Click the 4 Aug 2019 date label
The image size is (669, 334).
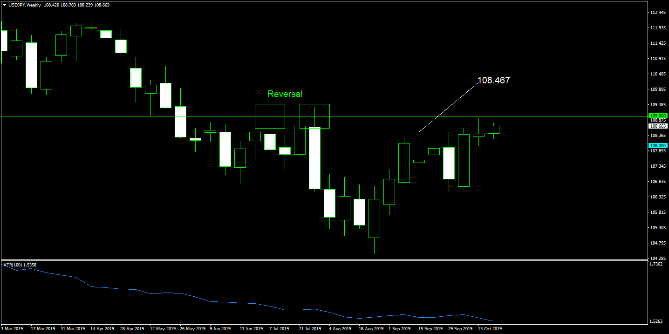(340, 329)
